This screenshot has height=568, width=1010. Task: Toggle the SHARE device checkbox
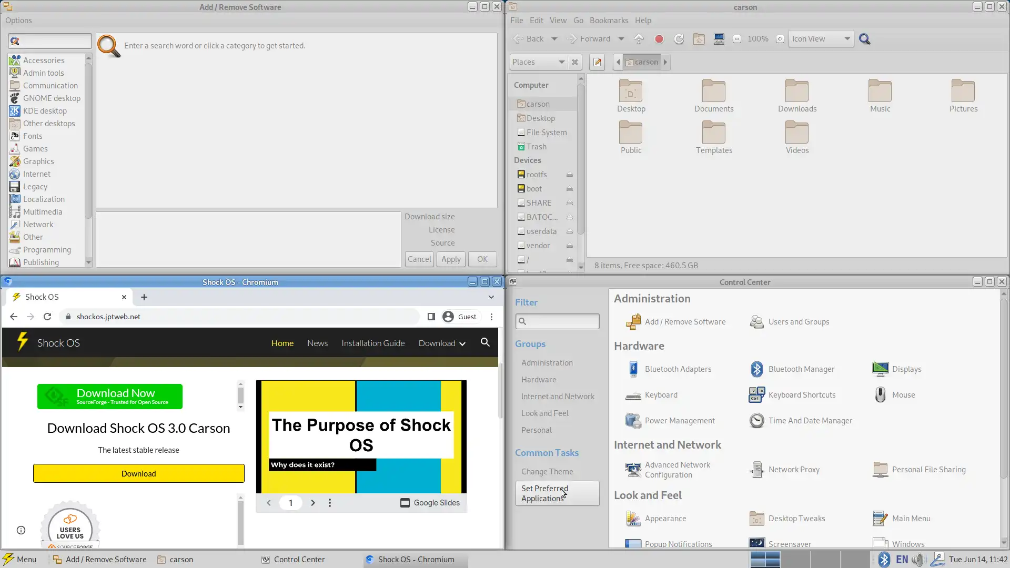tap(521, 202)
